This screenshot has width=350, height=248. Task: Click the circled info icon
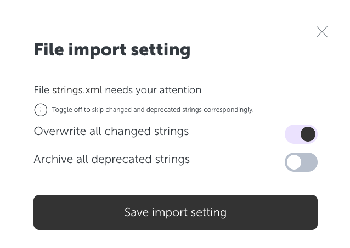click(x=41, y=110)
